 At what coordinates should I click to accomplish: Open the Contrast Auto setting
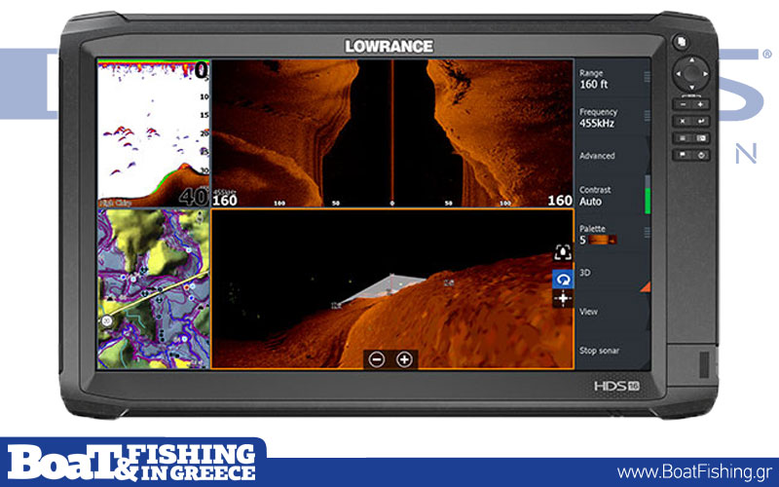pyautogui.click(x=612, y=196)
